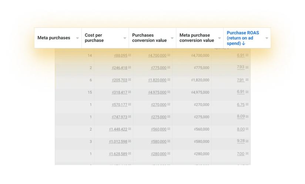The image size is (305, 184).
Task: Open footnote icon beside ₫88,095 cost
Action: (x=130, y=55)
